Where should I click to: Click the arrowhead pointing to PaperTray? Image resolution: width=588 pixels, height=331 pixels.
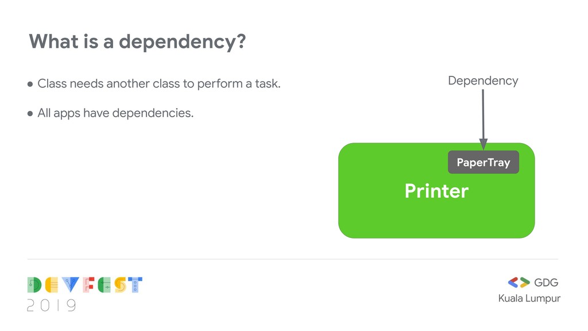click(483, 144)
